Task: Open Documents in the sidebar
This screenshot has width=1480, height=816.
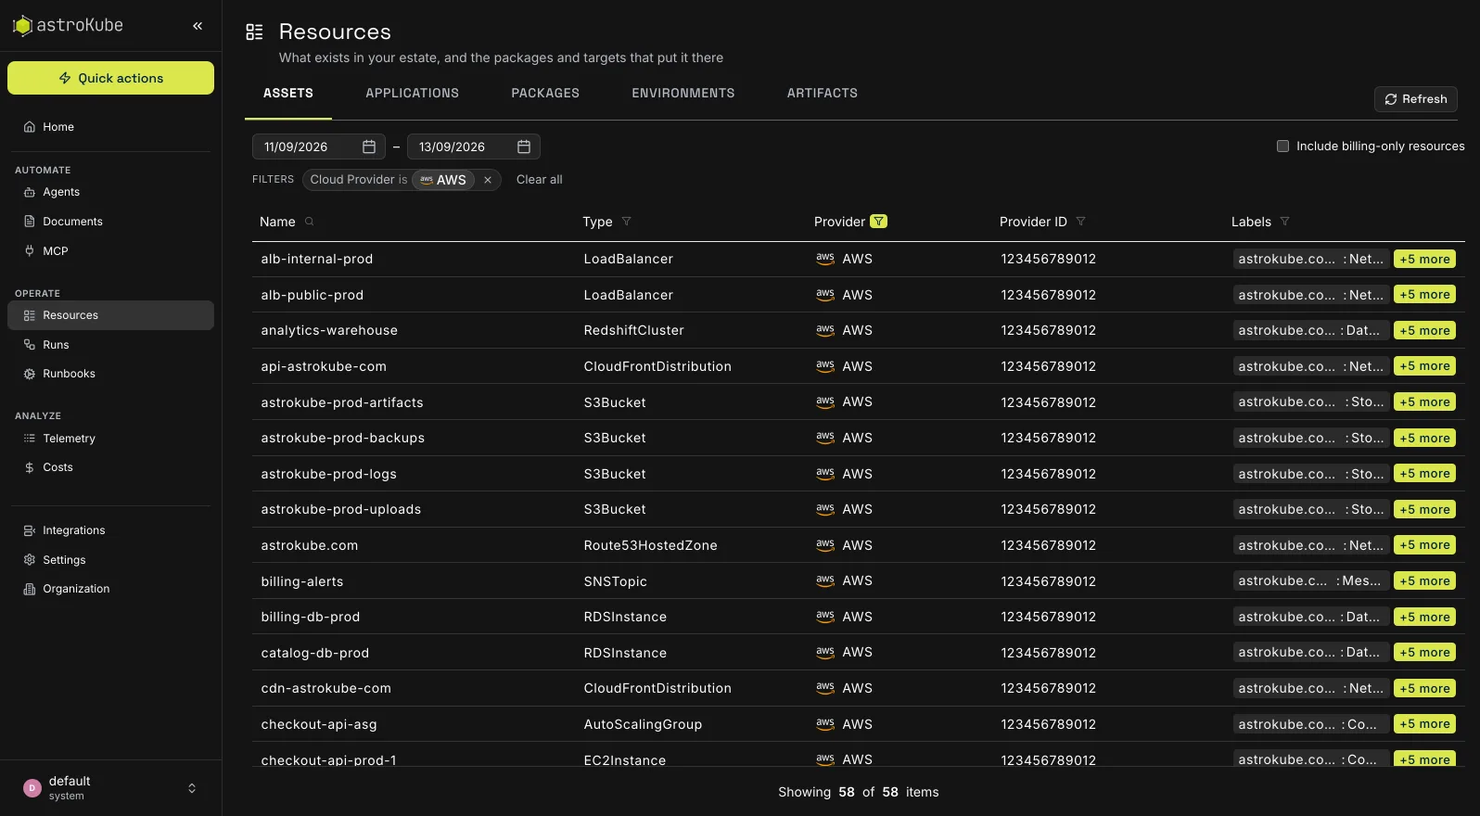Action: point(110,222)
